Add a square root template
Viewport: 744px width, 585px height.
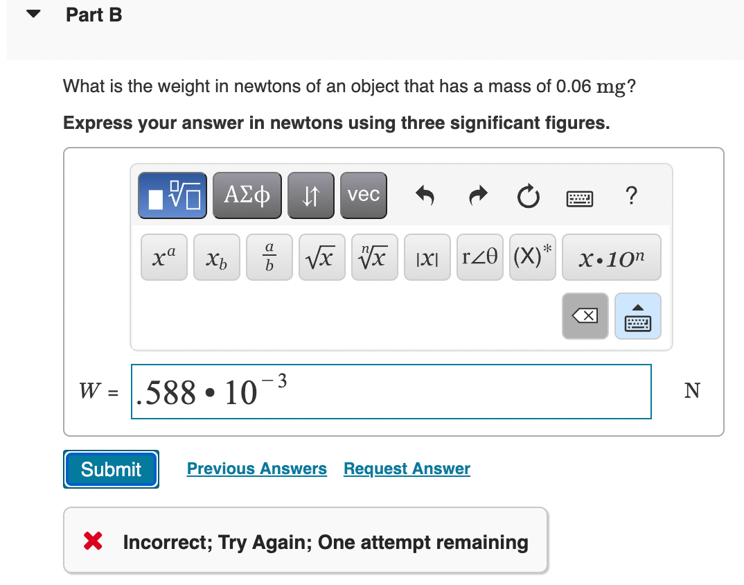(x=321, y=257)
